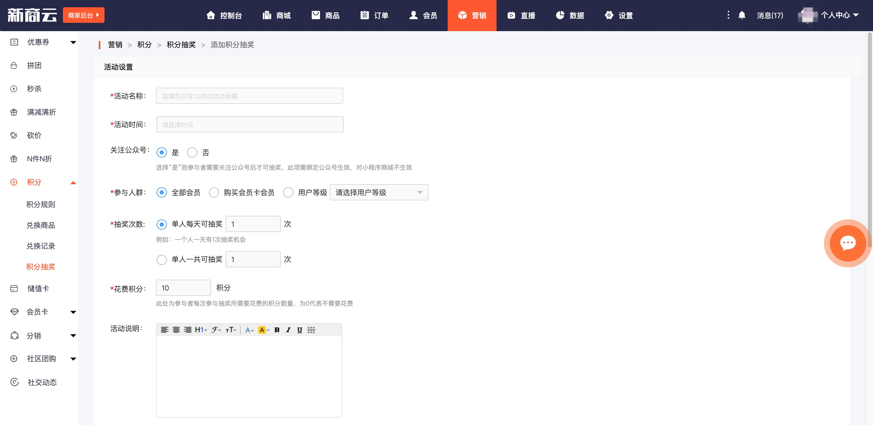Viewport: 873px width, 425px height.
Task: Open the 个人中心 dropdown
Action: 840,15
